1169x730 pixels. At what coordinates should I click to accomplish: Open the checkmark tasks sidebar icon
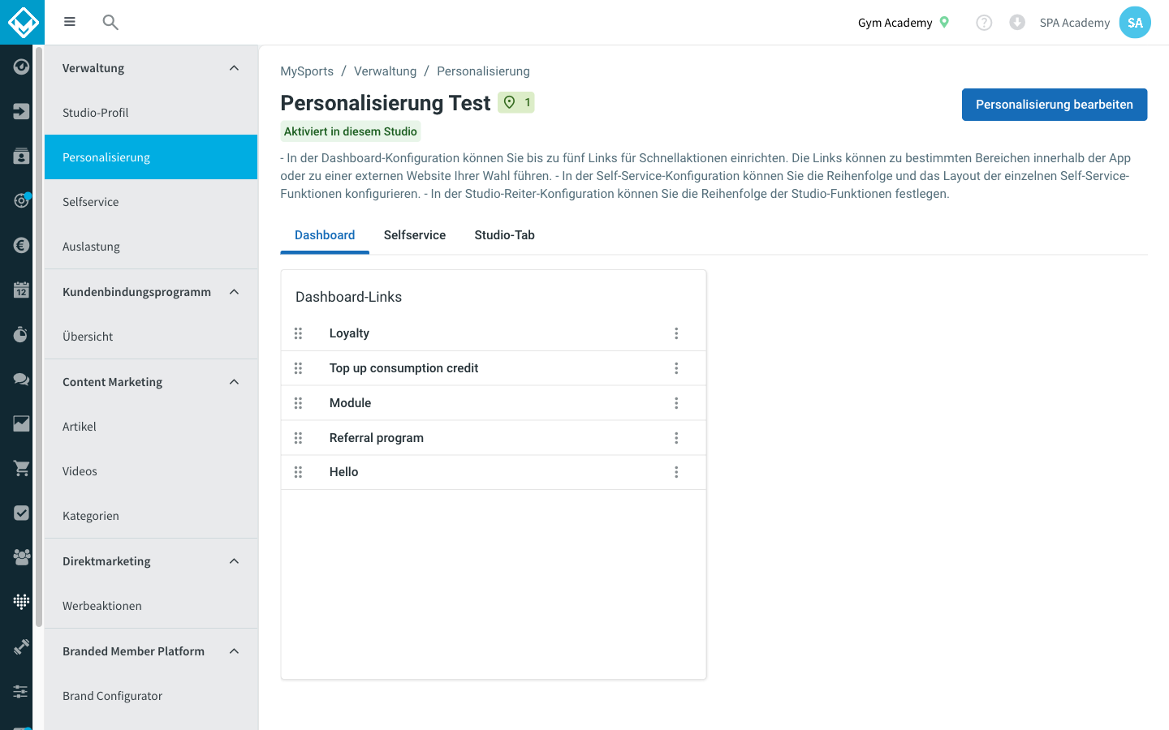(21, 513)
